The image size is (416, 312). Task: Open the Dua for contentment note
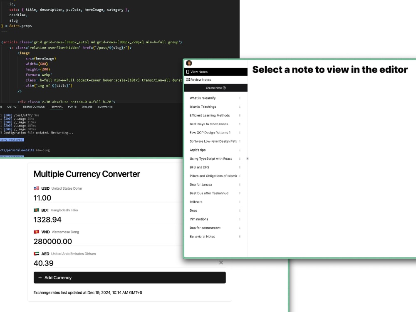(x=205, y=228)
